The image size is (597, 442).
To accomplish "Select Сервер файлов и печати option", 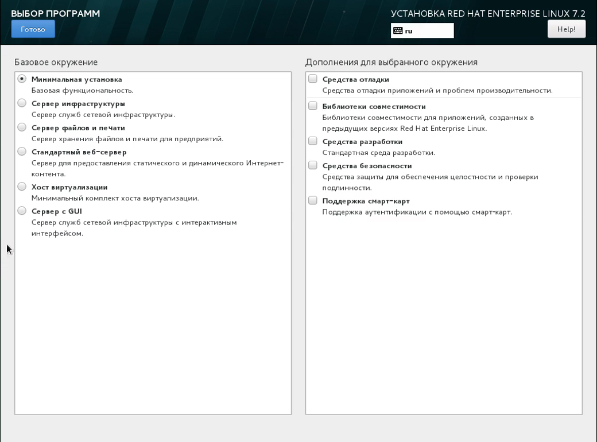I will click(22, 127).
